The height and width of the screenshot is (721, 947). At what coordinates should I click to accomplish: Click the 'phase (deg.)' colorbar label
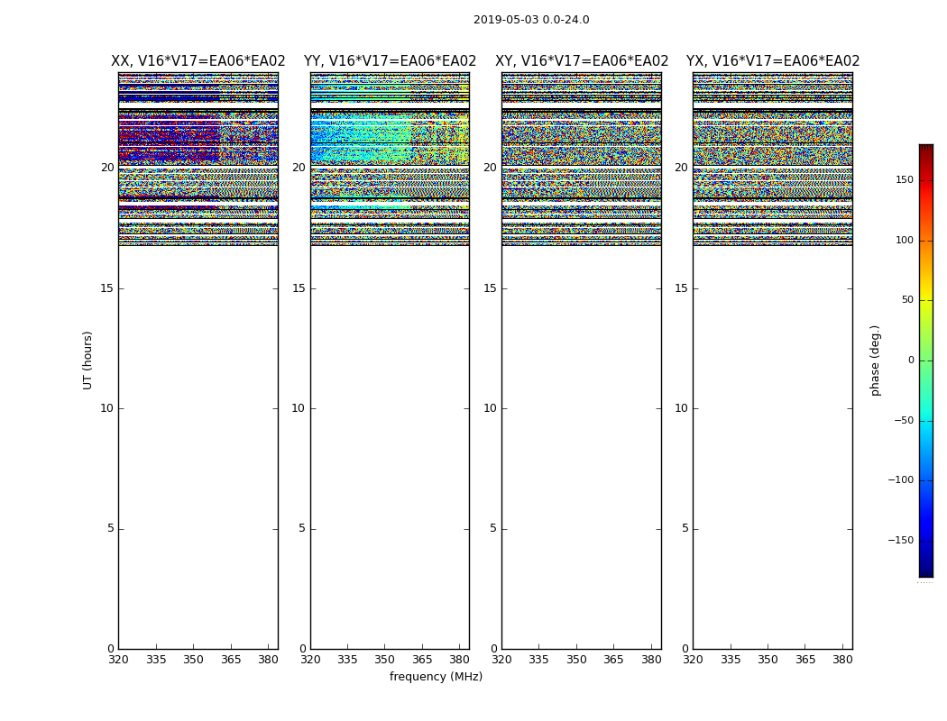tap(875, 360)
